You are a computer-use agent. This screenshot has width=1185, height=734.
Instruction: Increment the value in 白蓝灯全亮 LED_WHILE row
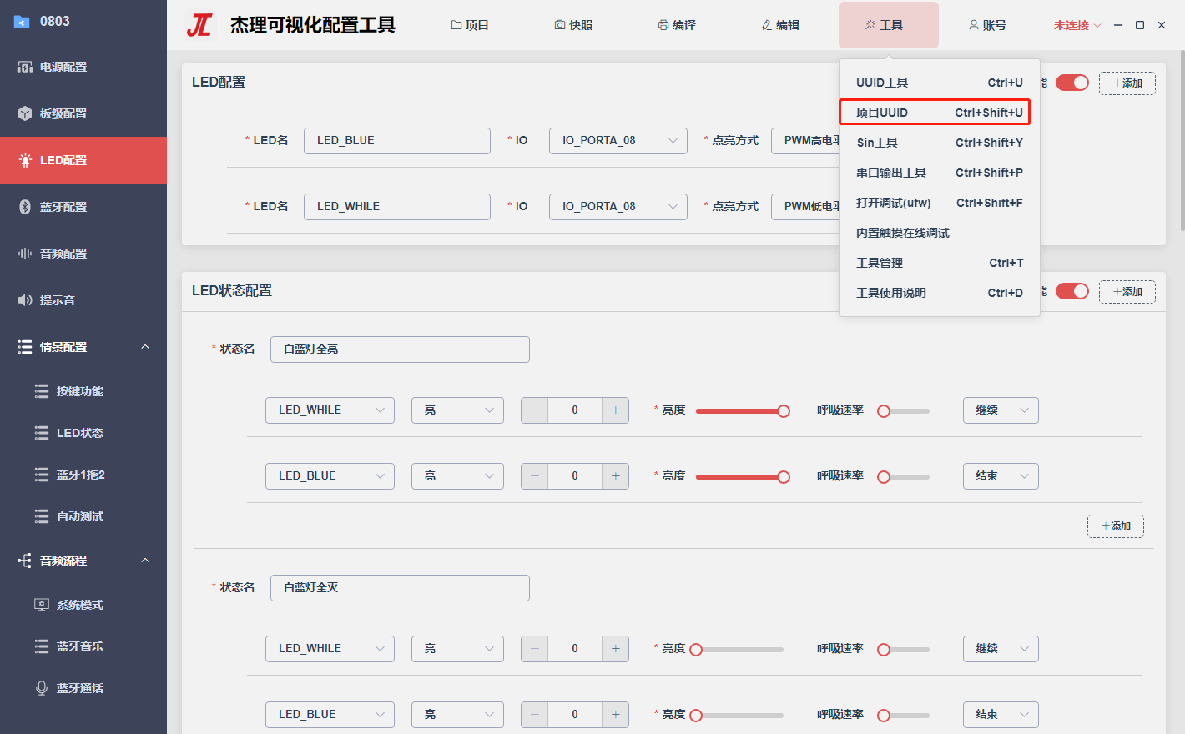pyautogui.click(x=615, y=410)
